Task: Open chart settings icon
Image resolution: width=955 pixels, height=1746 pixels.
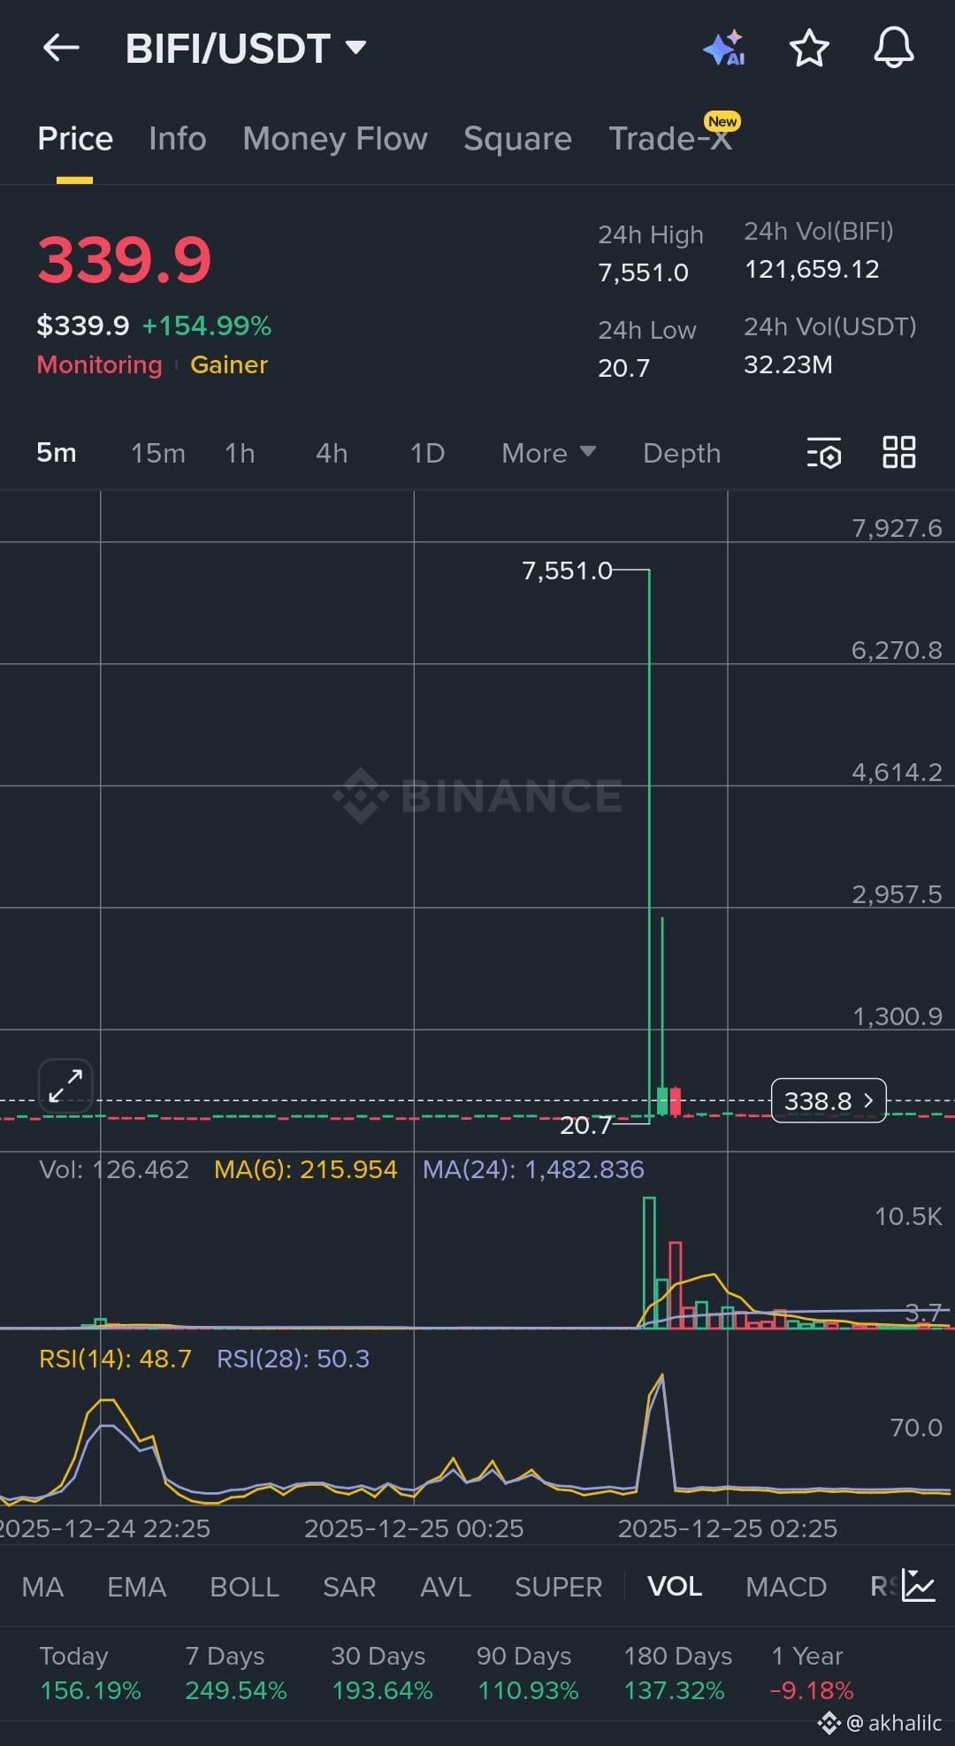Action: tap(824, 453)
